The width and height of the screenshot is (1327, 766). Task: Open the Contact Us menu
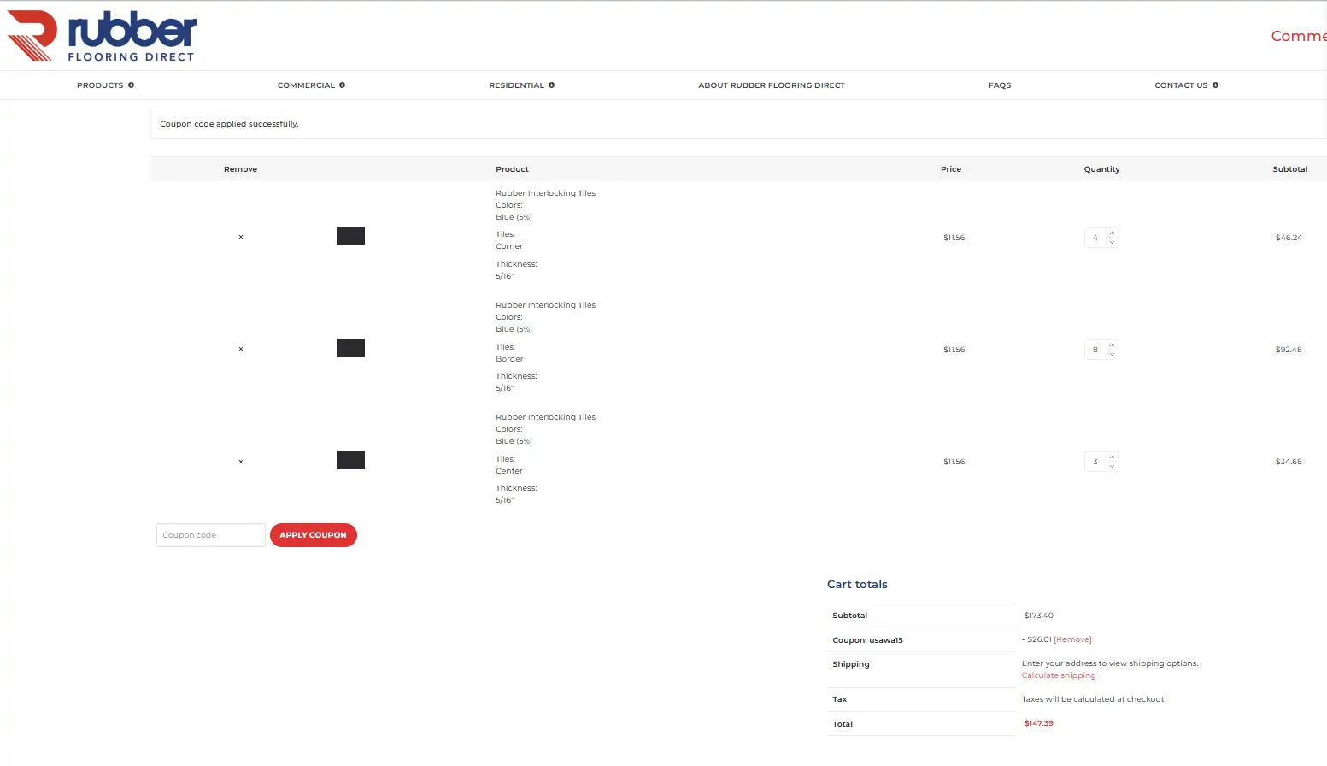pos(1186,85)
